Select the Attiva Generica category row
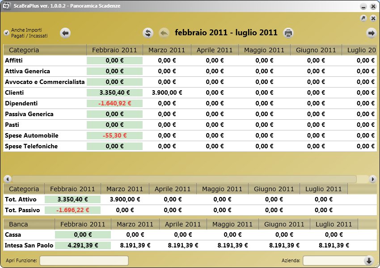Image resolution: width=380 pixels, height=268 pixels. 190,71
